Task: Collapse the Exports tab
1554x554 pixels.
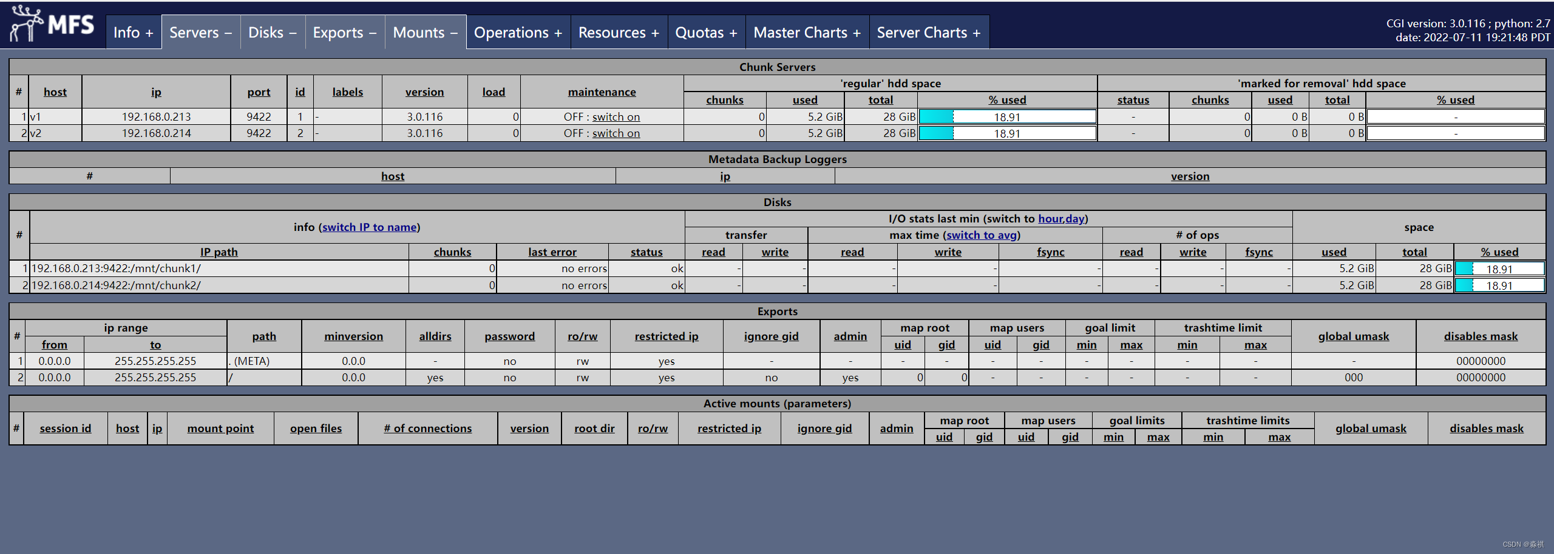Action: coord(345,33)
